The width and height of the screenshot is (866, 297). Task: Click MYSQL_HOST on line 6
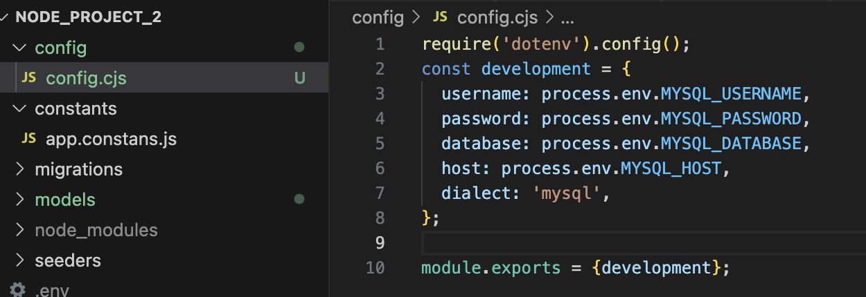click(671, 169)
